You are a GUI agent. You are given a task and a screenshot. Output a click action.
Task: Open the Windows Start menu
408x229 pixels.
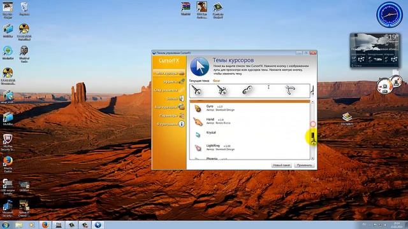click(6, 225)
